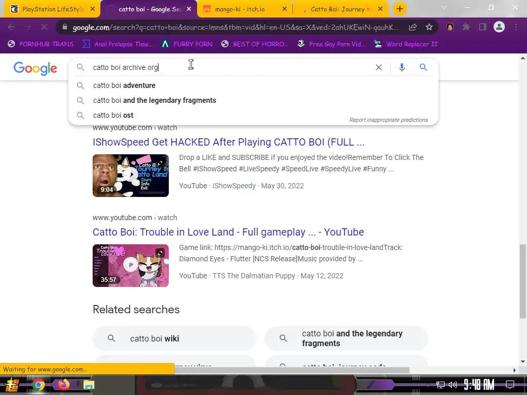Select related search 'and the legendary fragments'

(x=346, y=338)
